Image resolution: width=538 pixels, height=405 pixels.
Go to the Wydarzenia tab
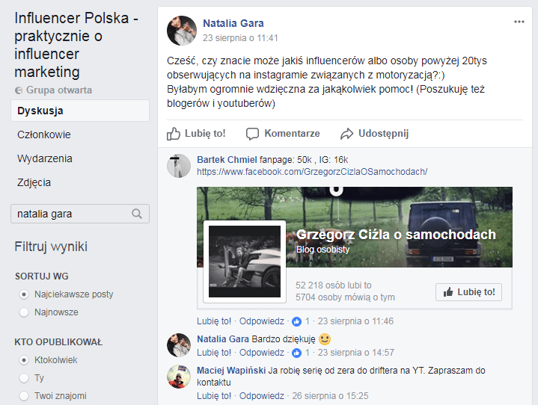click(x=45, y=158)
